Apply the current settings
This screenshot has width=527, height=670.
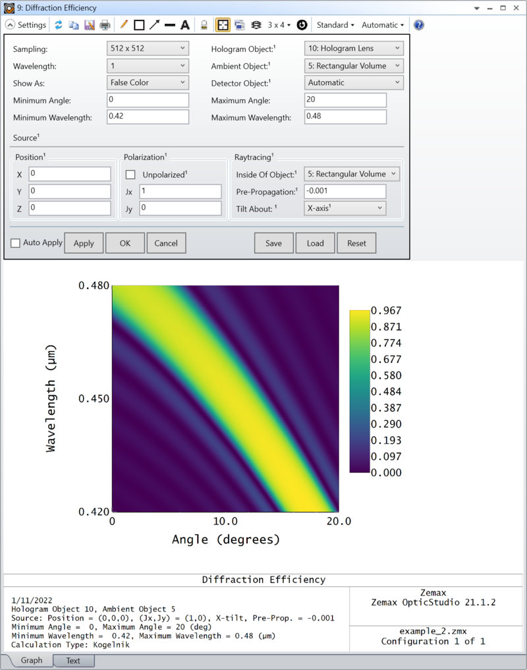tap(84, 242)
